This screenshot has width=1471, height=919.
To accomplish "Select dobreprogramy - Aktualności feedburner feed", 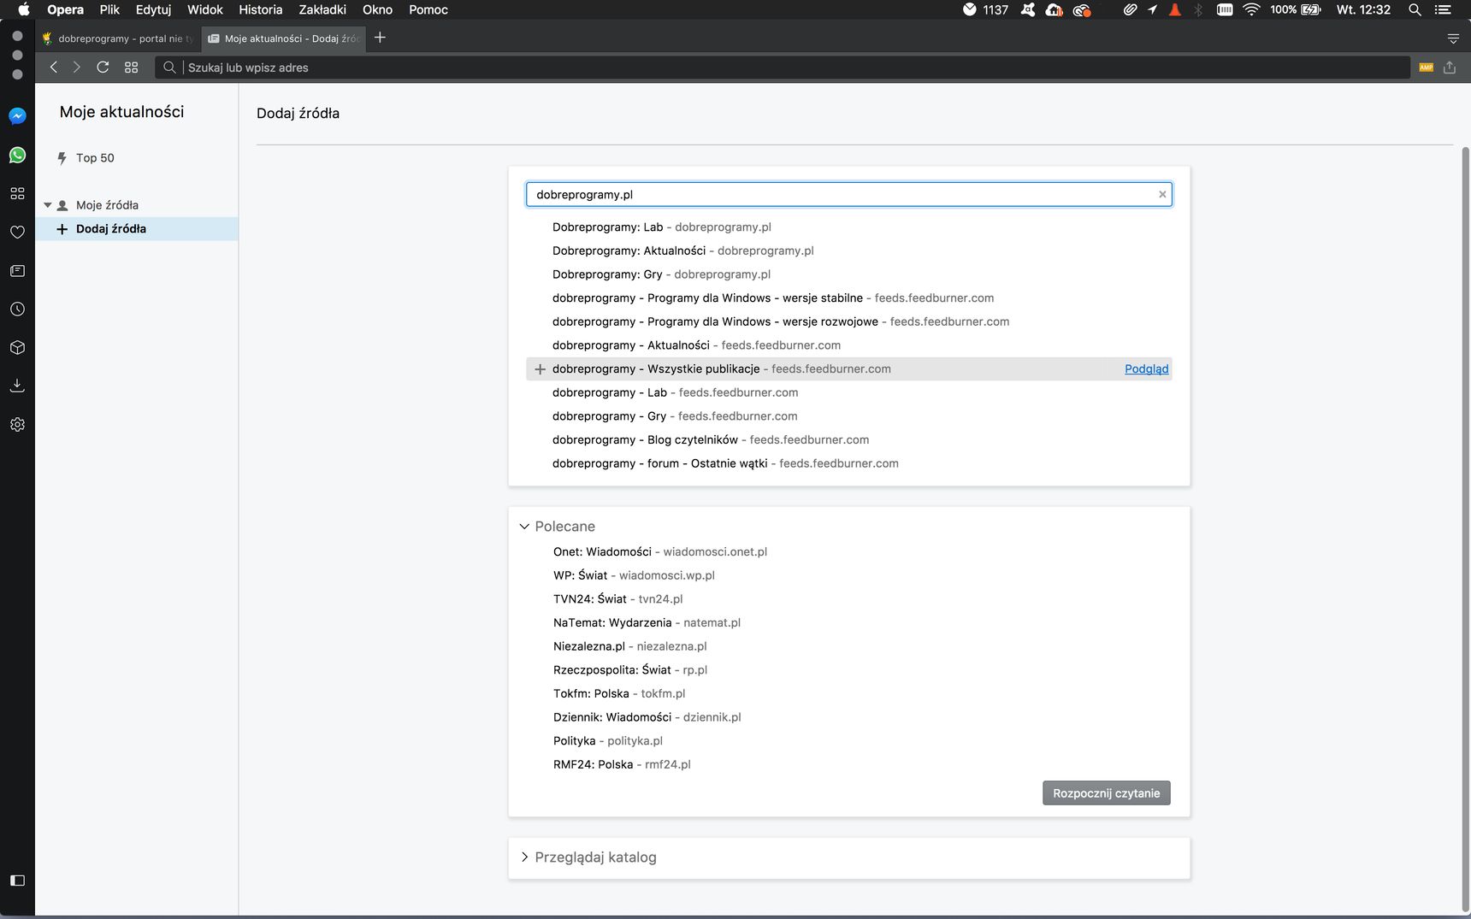I will 696,345.
